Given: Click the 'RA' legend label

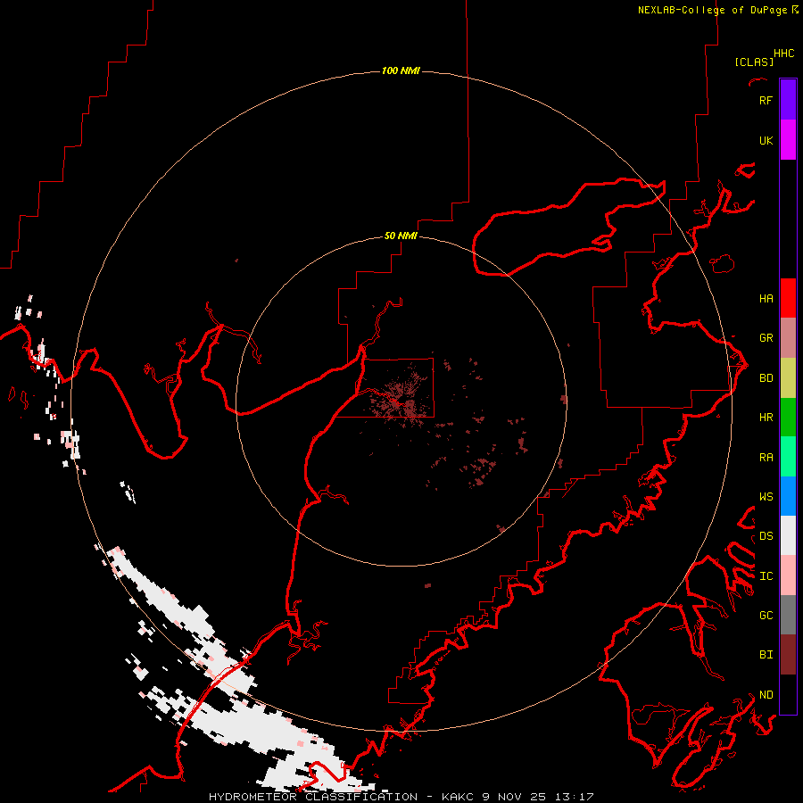Looking at the screenshot, I should coord(766,457).
